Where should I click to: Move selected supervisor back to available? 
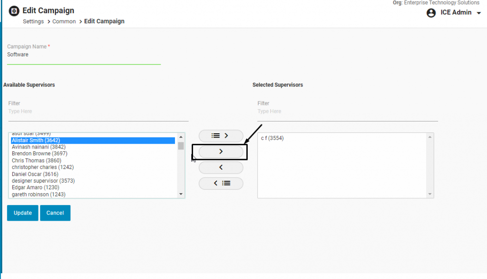pyautogui.click(x=221, y=167)
